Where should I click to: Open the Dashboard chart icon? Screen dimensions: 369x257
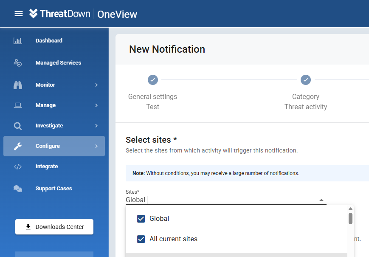(18, 41)
